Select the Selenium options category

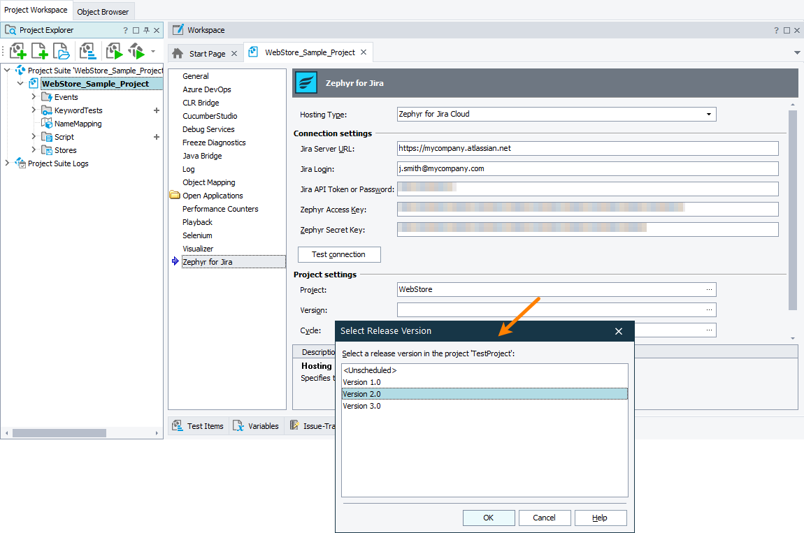[x=197, y=235]
